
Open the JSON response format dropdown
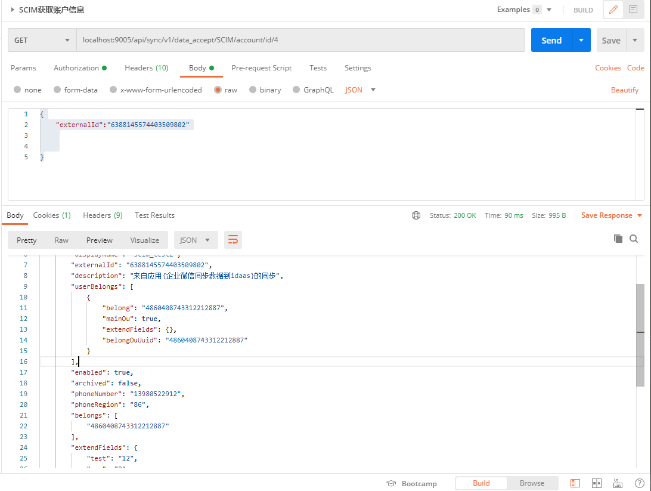[196, 240]
